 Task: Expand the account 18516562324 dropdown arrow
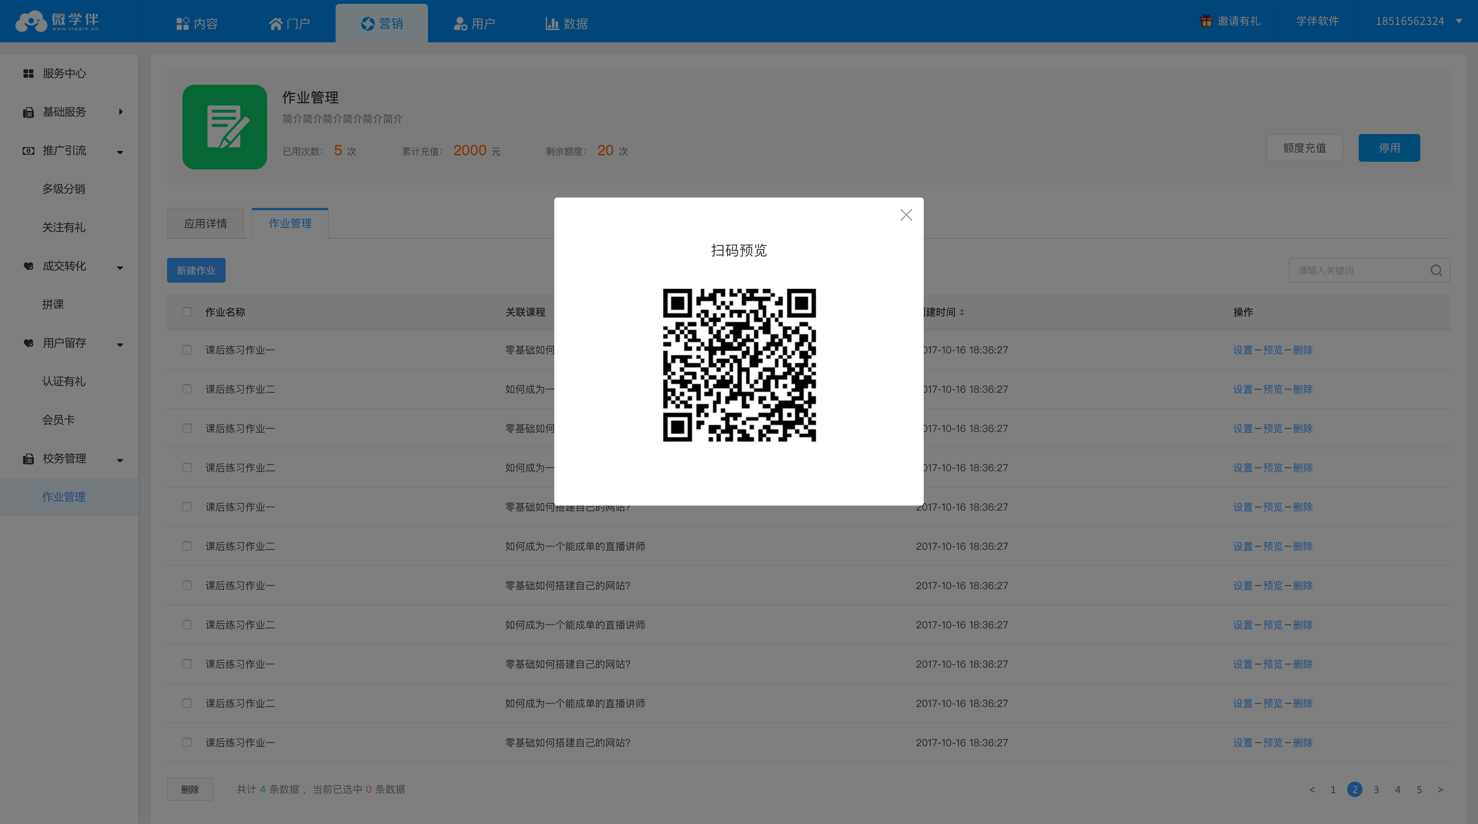coord(1458,21)
